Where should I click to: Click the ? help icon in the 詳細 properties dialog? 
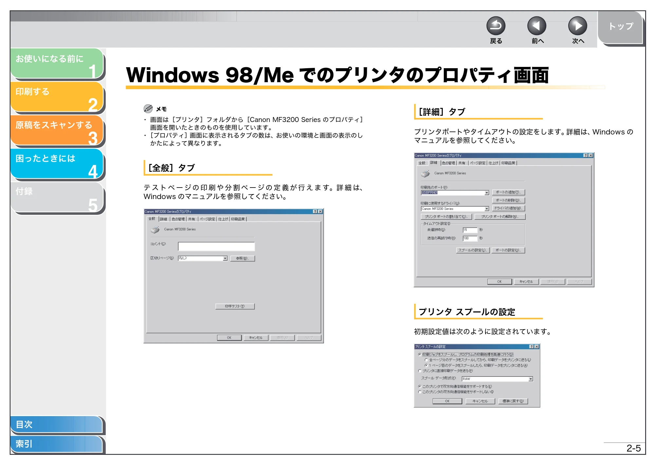[x=586, y=155]
